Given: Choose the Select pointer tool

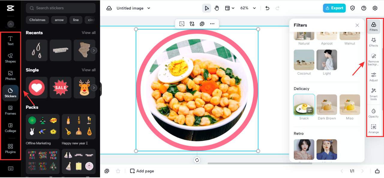Looking at the screenshot, I should pos(207,8).
